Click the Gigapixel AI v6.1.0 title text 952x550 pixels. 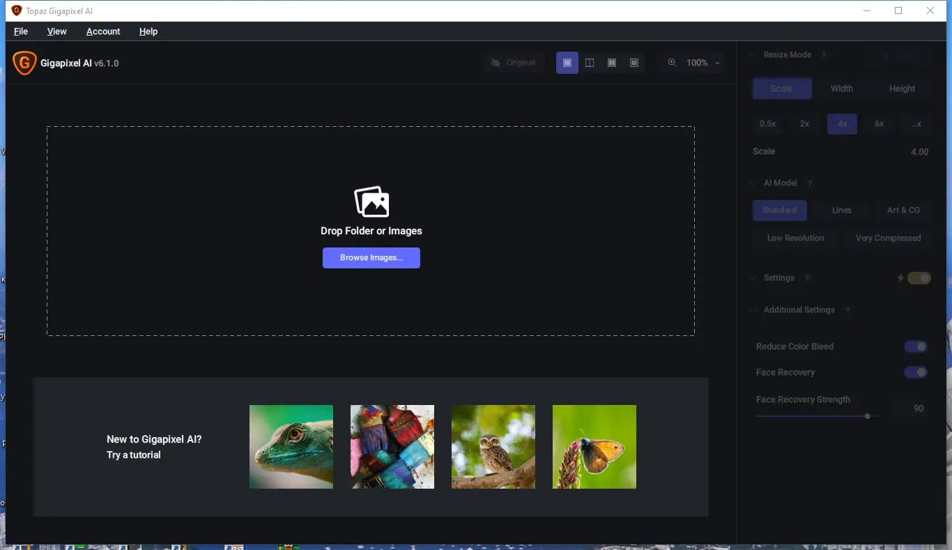(79, 63)
